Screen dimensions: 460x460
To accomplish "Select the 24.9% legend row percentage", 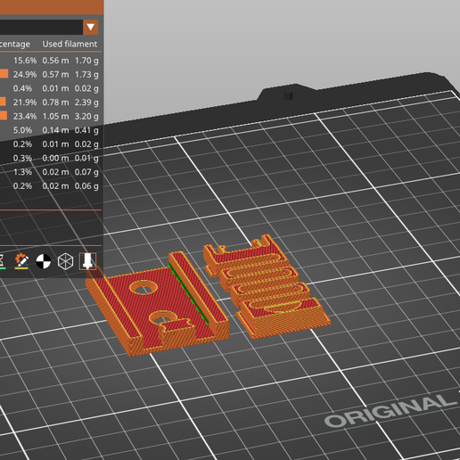I will [x=25, y=75].
